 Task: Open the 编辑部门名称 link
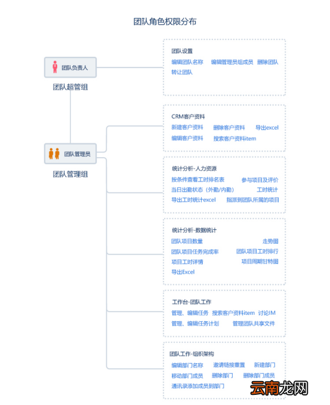click(x=187, y=365)
